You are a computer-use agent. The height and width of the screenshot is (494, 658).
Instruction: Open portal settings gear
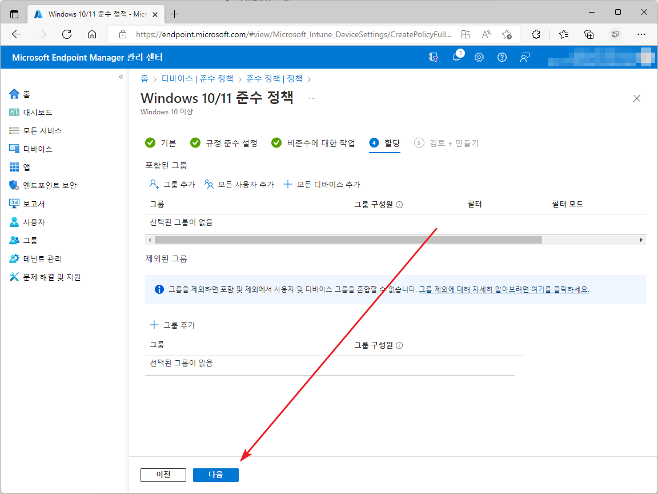479,57
